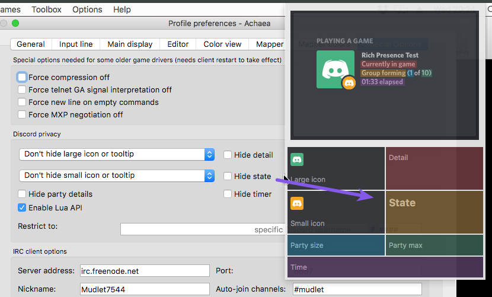This screenshot has width=492, height=297.
Task: Tick Force MXP negotiation off
Action: [x=22, y=114]
